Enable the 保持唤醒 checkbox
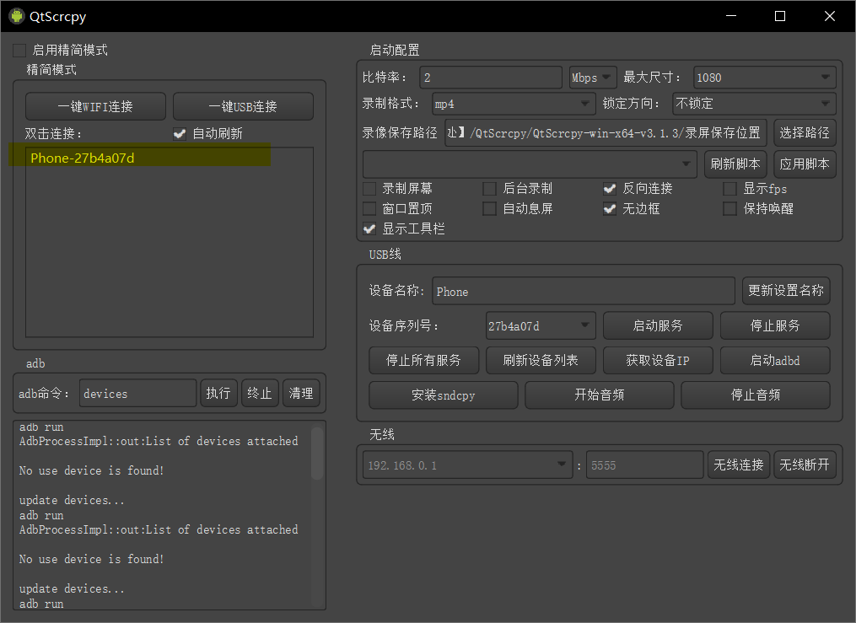This screenshot has width=856, height=623. 729,209
